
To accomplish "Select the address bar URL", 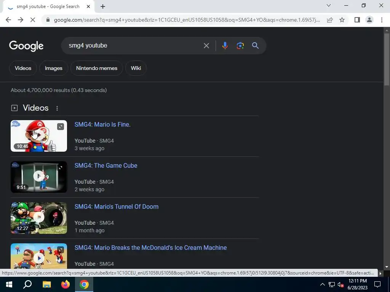I will coord(187,20).
